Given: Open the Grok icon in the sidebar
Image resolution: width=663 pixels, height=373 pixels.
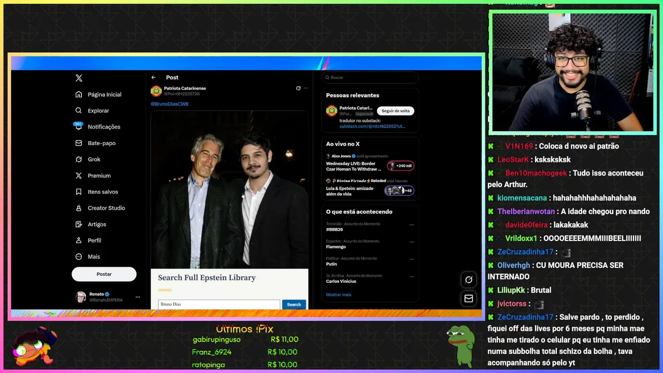Looking at the screenshot, I should 79,159.
